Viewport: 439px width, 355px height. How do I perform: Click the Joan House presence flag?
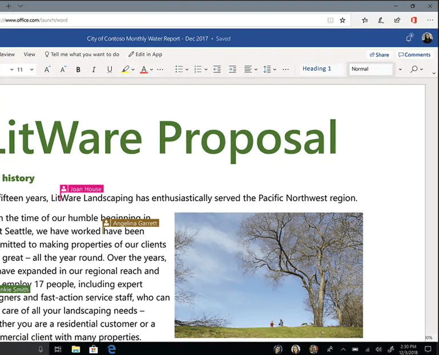(82, 189)
